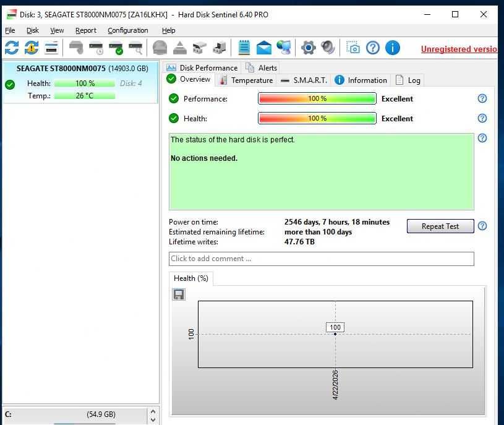The width and height of the screenshot is (504, 425).
Task: Click the screenshot camera toolbar icon
Action: 353,47
